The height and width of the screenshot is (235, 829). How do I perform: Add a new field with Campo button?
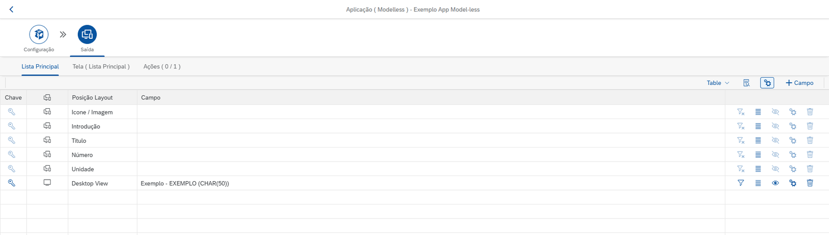tap(799, 83)
